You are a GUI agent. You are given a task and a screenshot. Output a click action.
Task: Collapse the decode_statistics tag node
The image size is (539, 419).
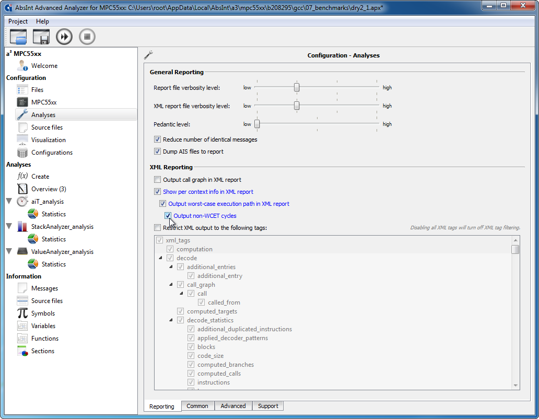click(x=171, y=320)
